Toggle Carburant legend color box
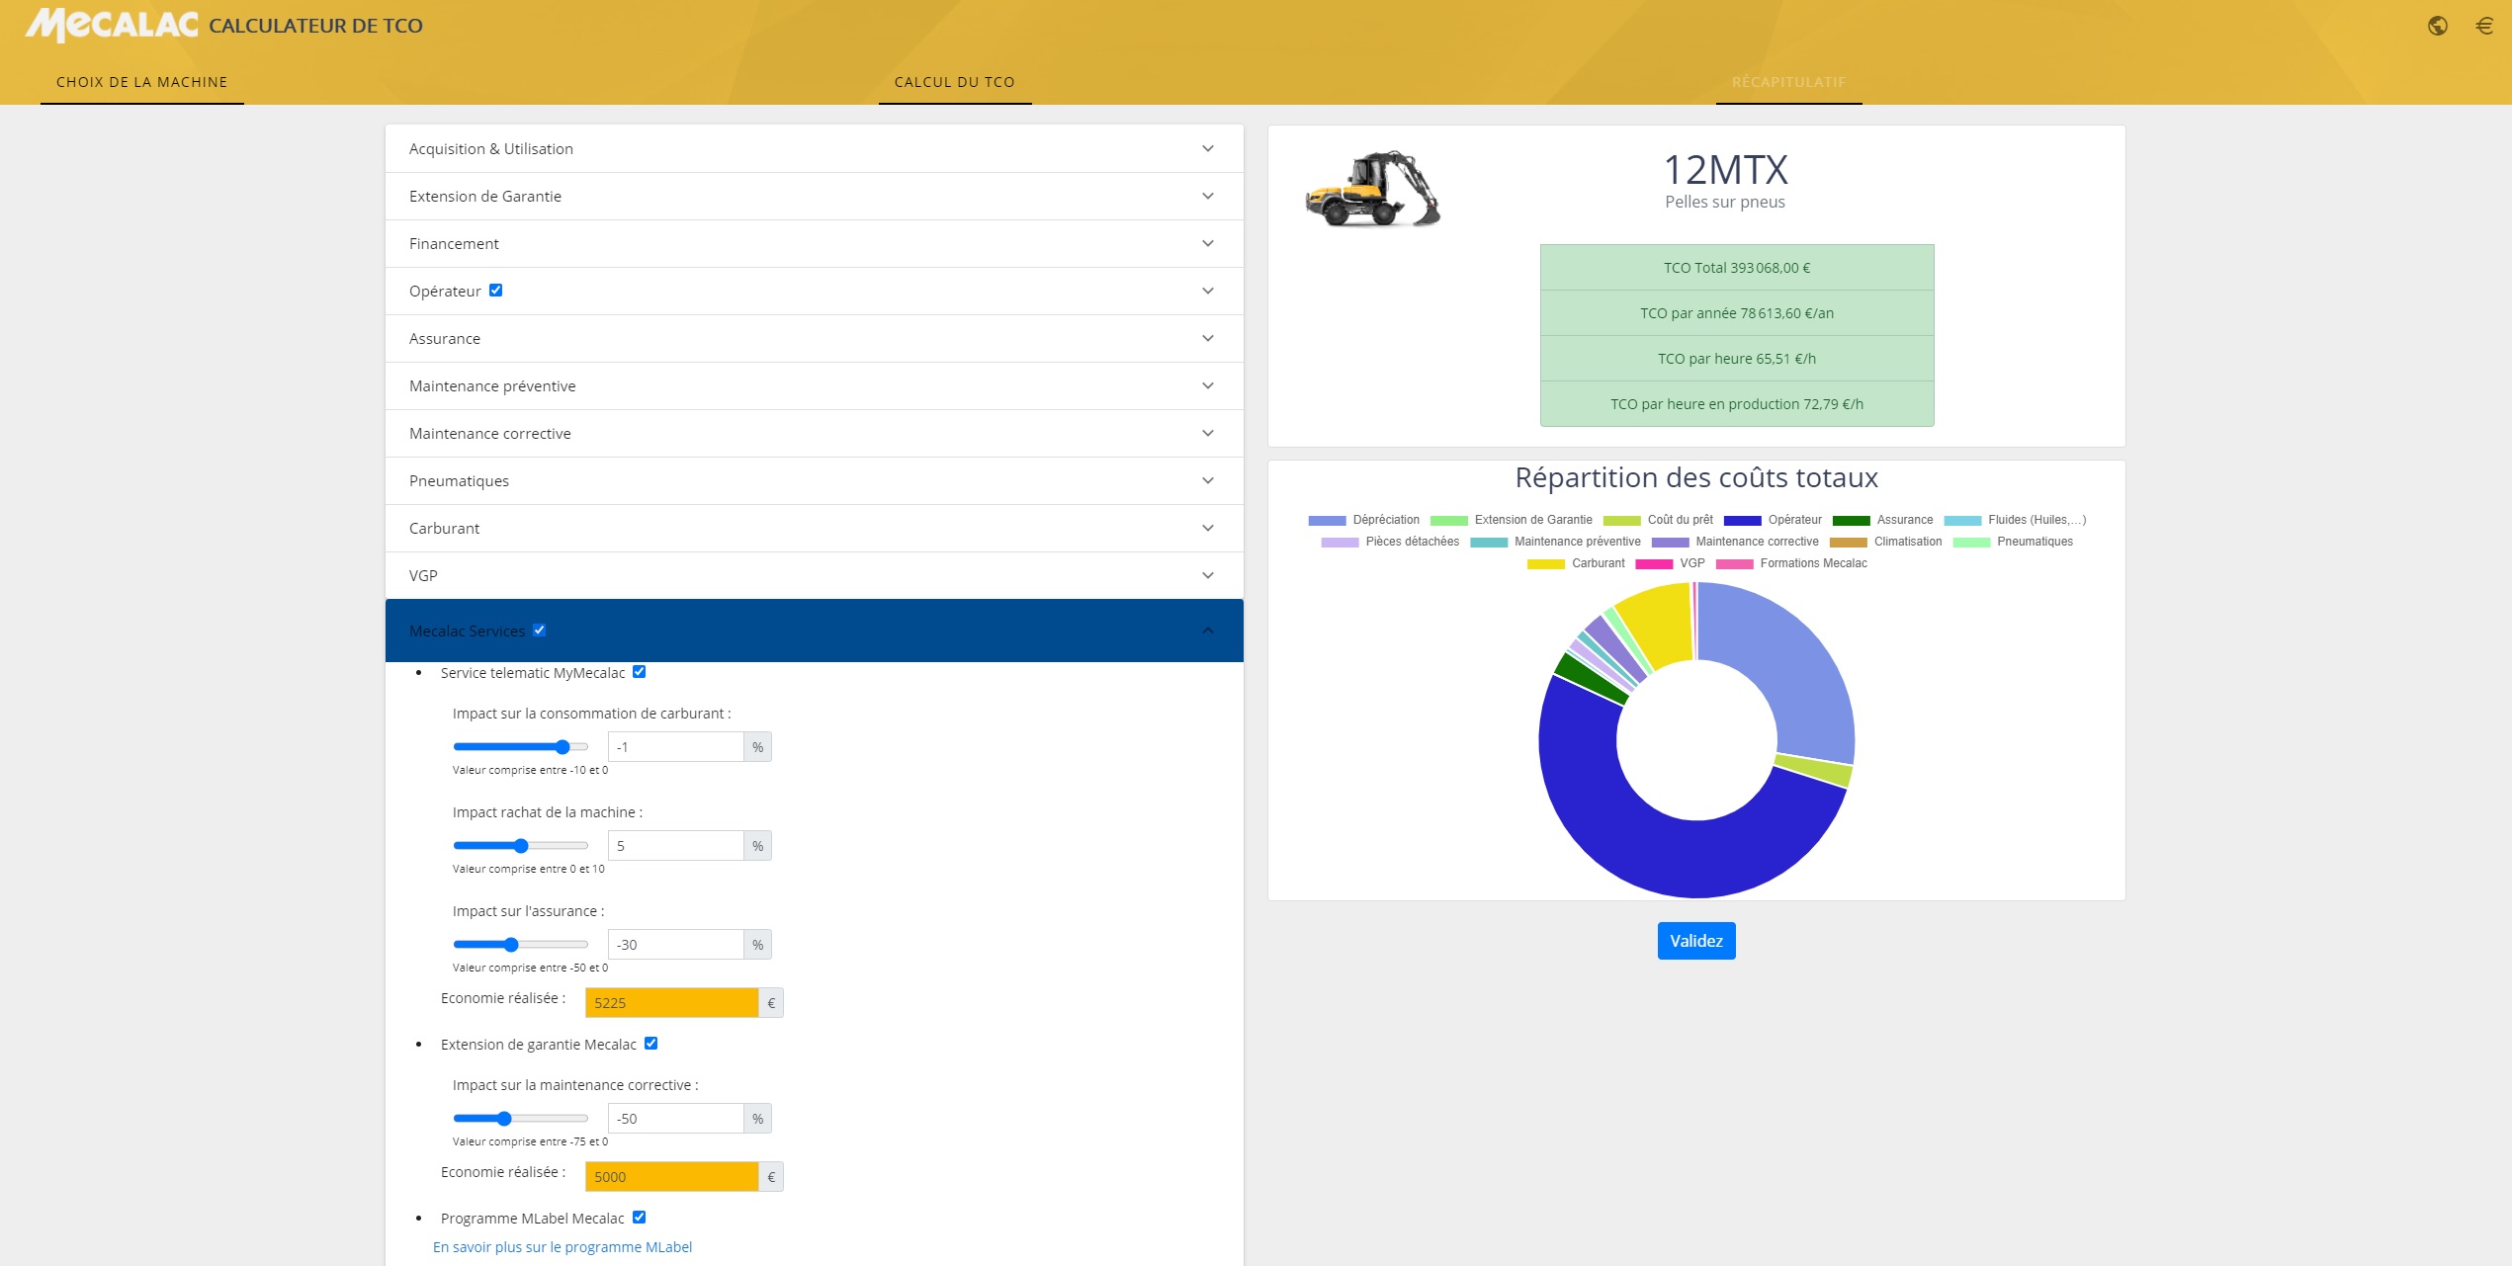 (x=1545, y=564)
